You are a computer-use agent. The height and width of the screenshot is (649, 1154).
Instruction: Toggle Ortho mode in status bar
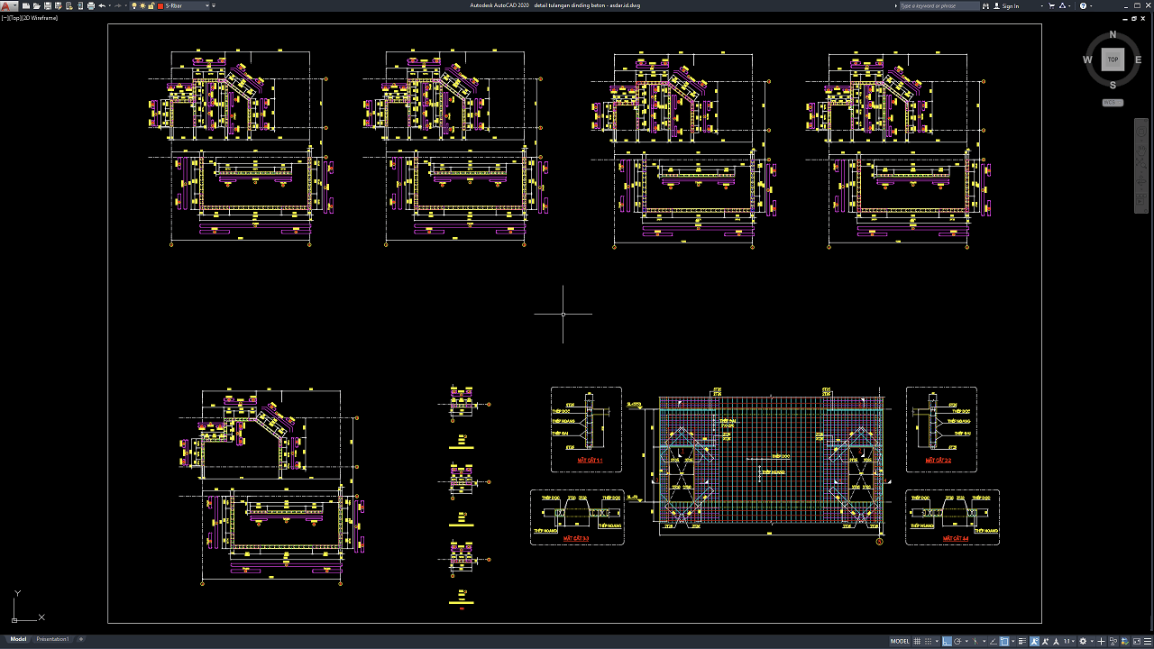click(948, 641)
